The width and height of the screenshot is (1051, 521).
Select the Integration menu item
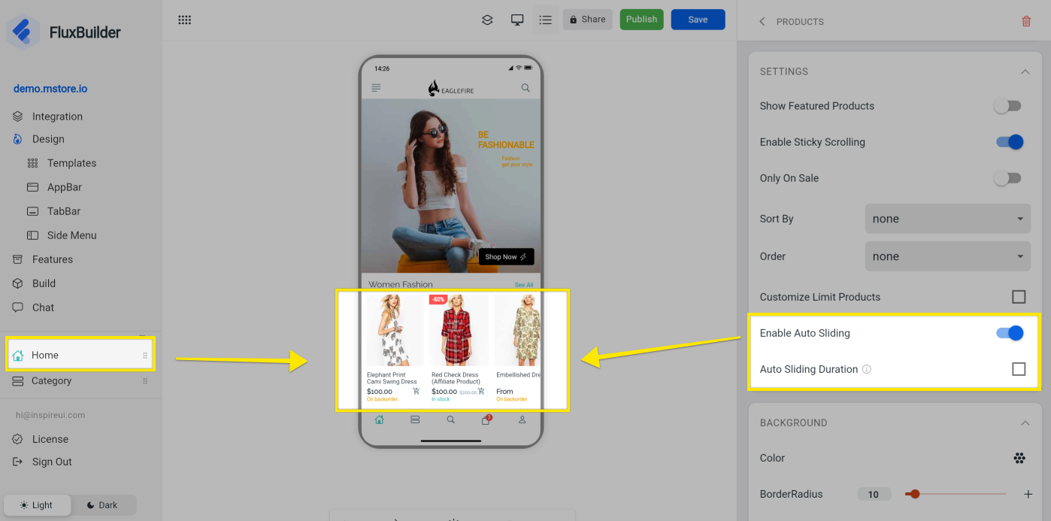pos(57,117)
